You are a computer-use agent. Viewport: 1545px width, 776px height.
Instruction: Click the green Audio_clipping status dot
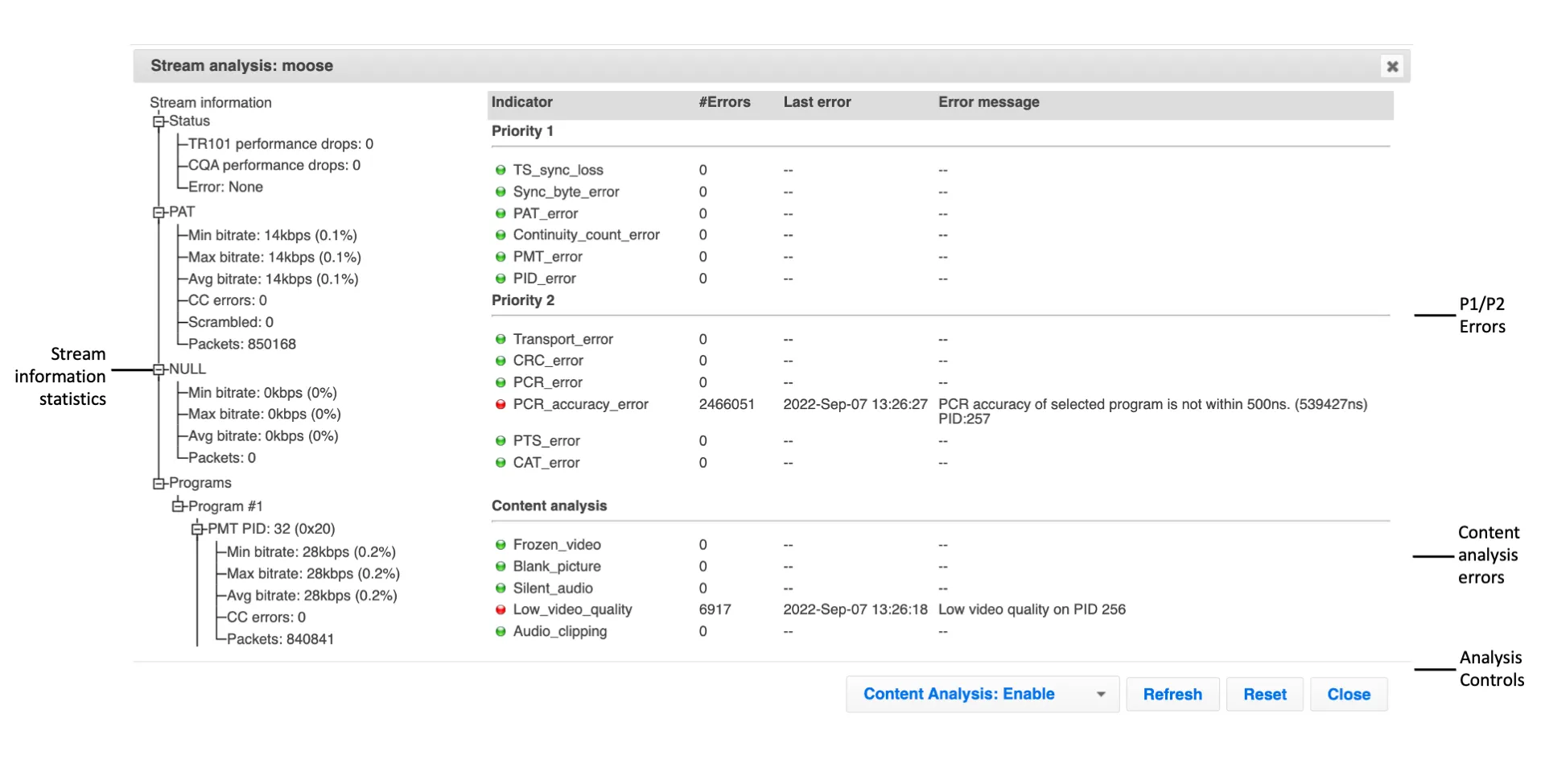tap(501, 632)
